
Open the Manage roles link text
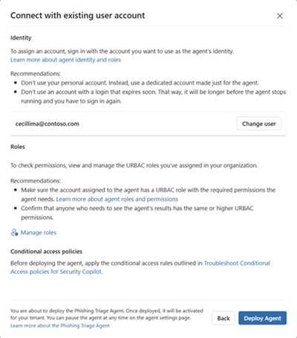click(39, 232)
